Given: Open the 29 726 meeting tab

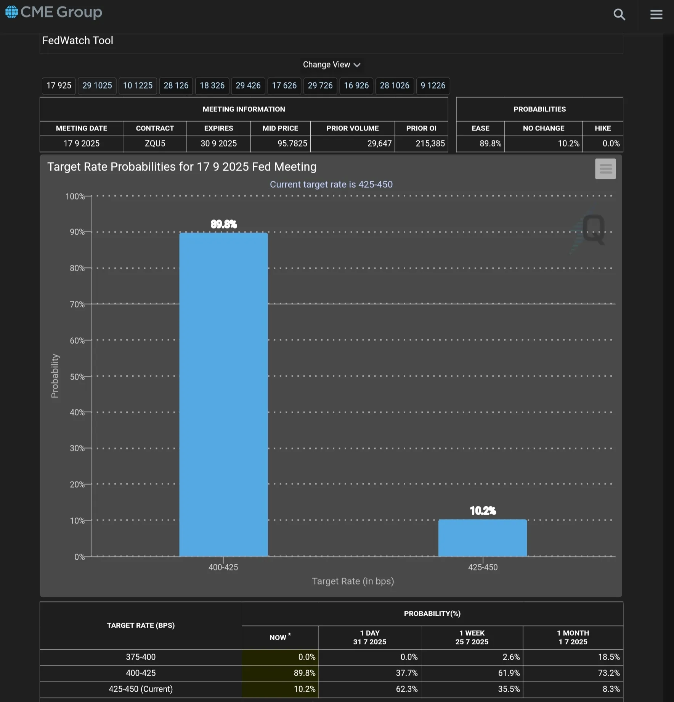Looking at the screenshot, I should 320,85.
